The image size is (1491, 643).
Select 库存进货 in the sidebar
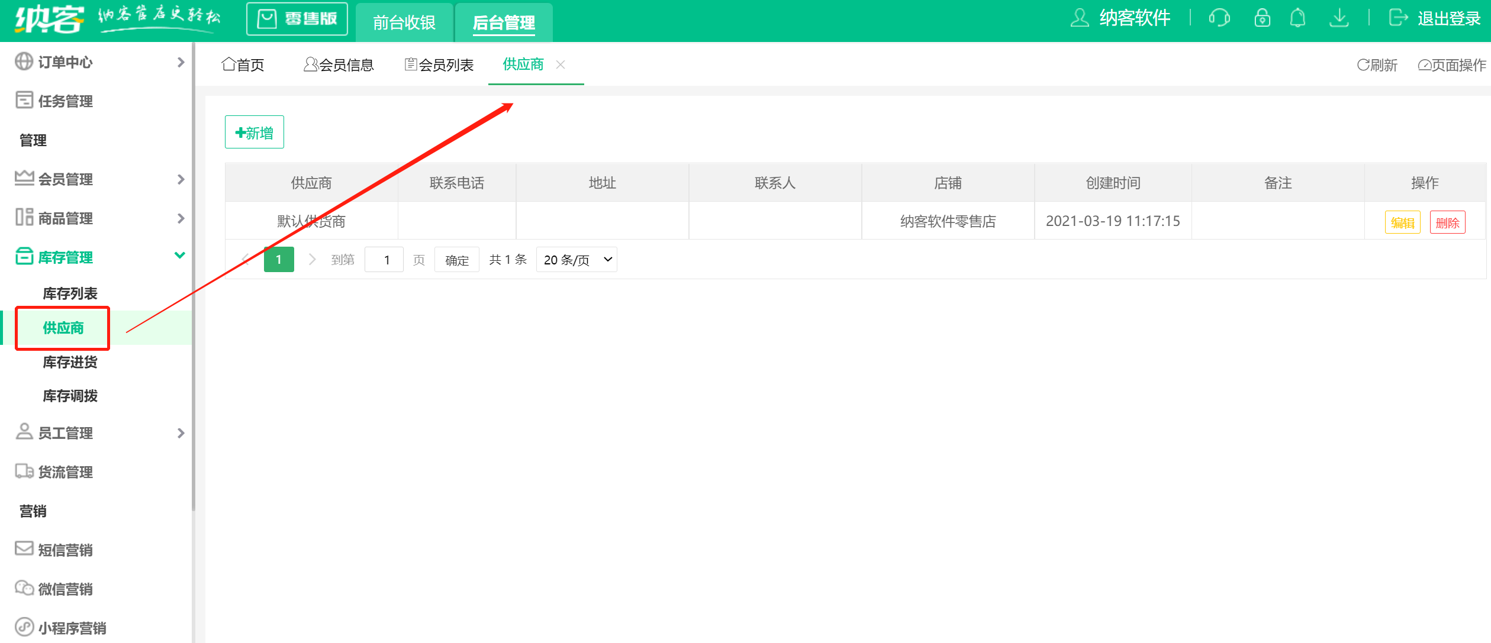tap(70, 362)
